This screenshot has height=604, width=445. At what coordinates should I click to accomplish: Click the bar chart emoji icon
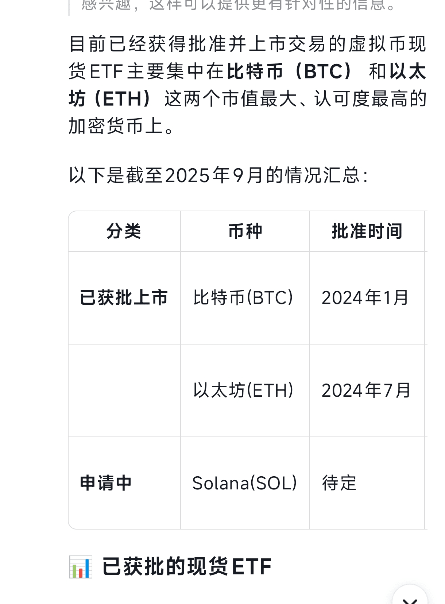pos(81,567)
